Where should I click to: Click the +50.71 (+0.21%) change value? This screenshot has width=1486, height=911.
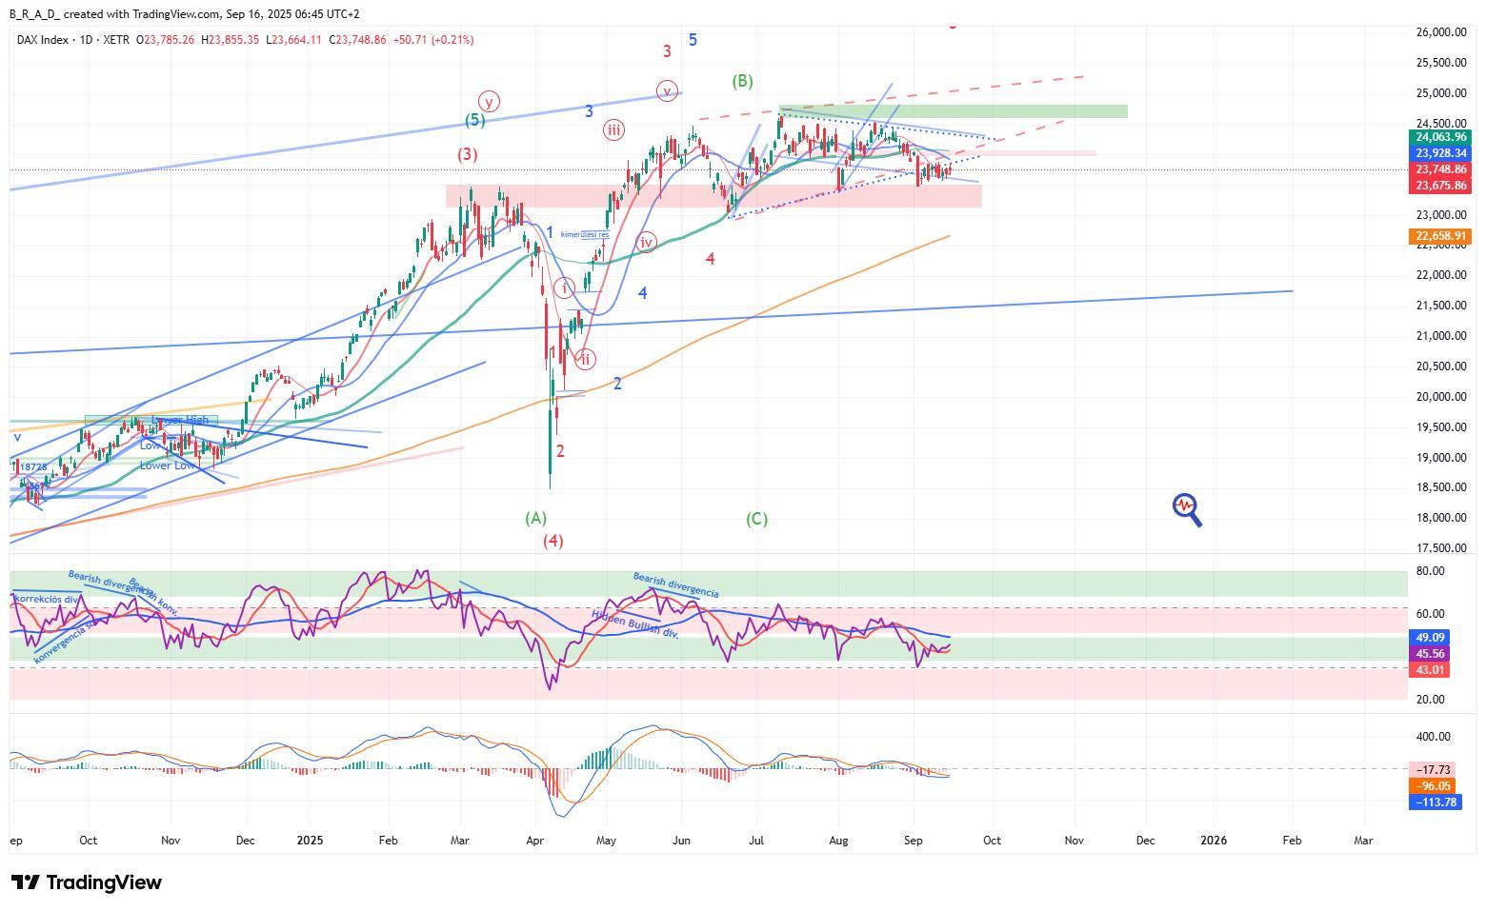[x=432, y=40]
